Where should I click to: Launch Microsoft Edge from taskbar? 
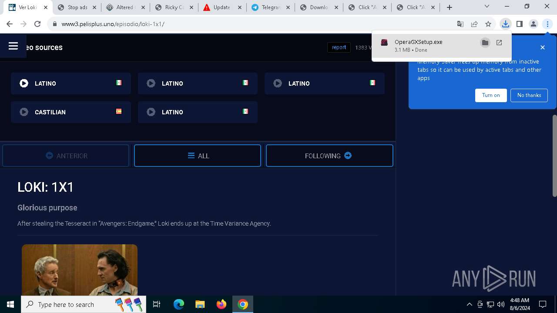point(179,304)
